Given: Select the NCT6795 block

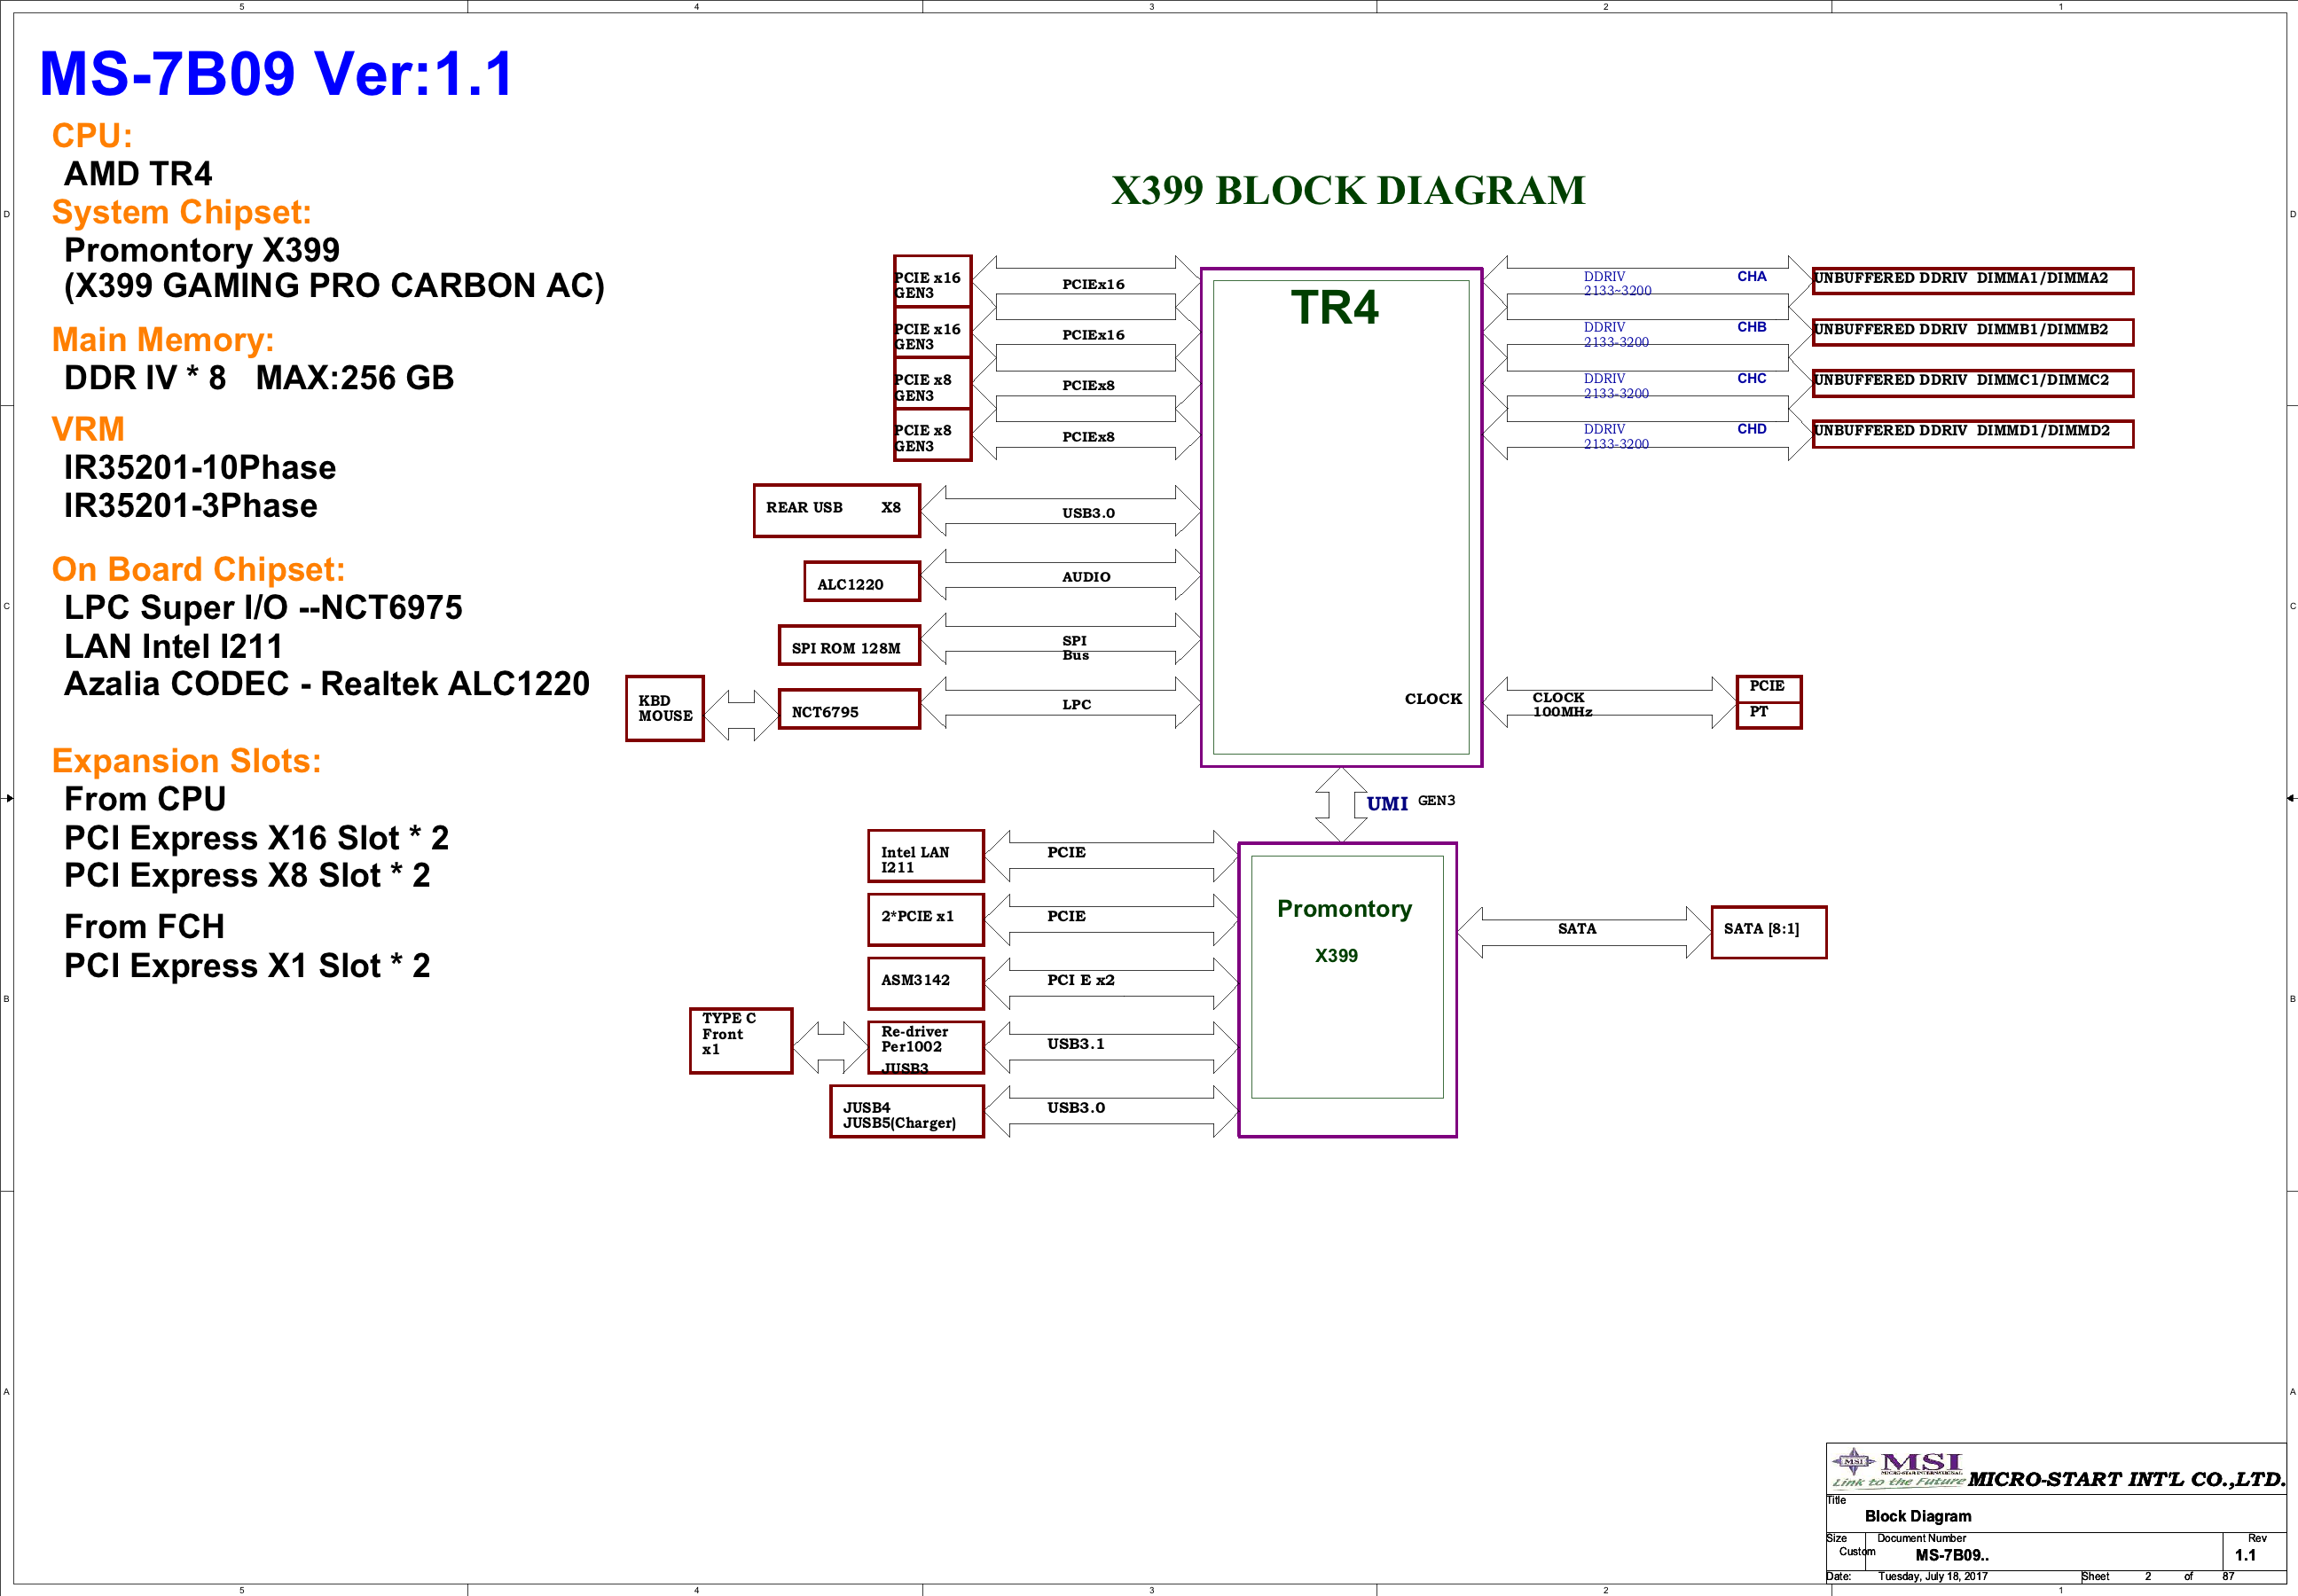Looking at the screenshot, I should click(x=848, y=709).
